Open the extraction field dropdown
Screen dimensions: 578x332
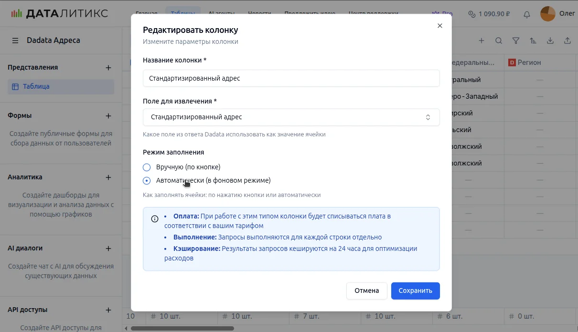[x=291, y=117]
